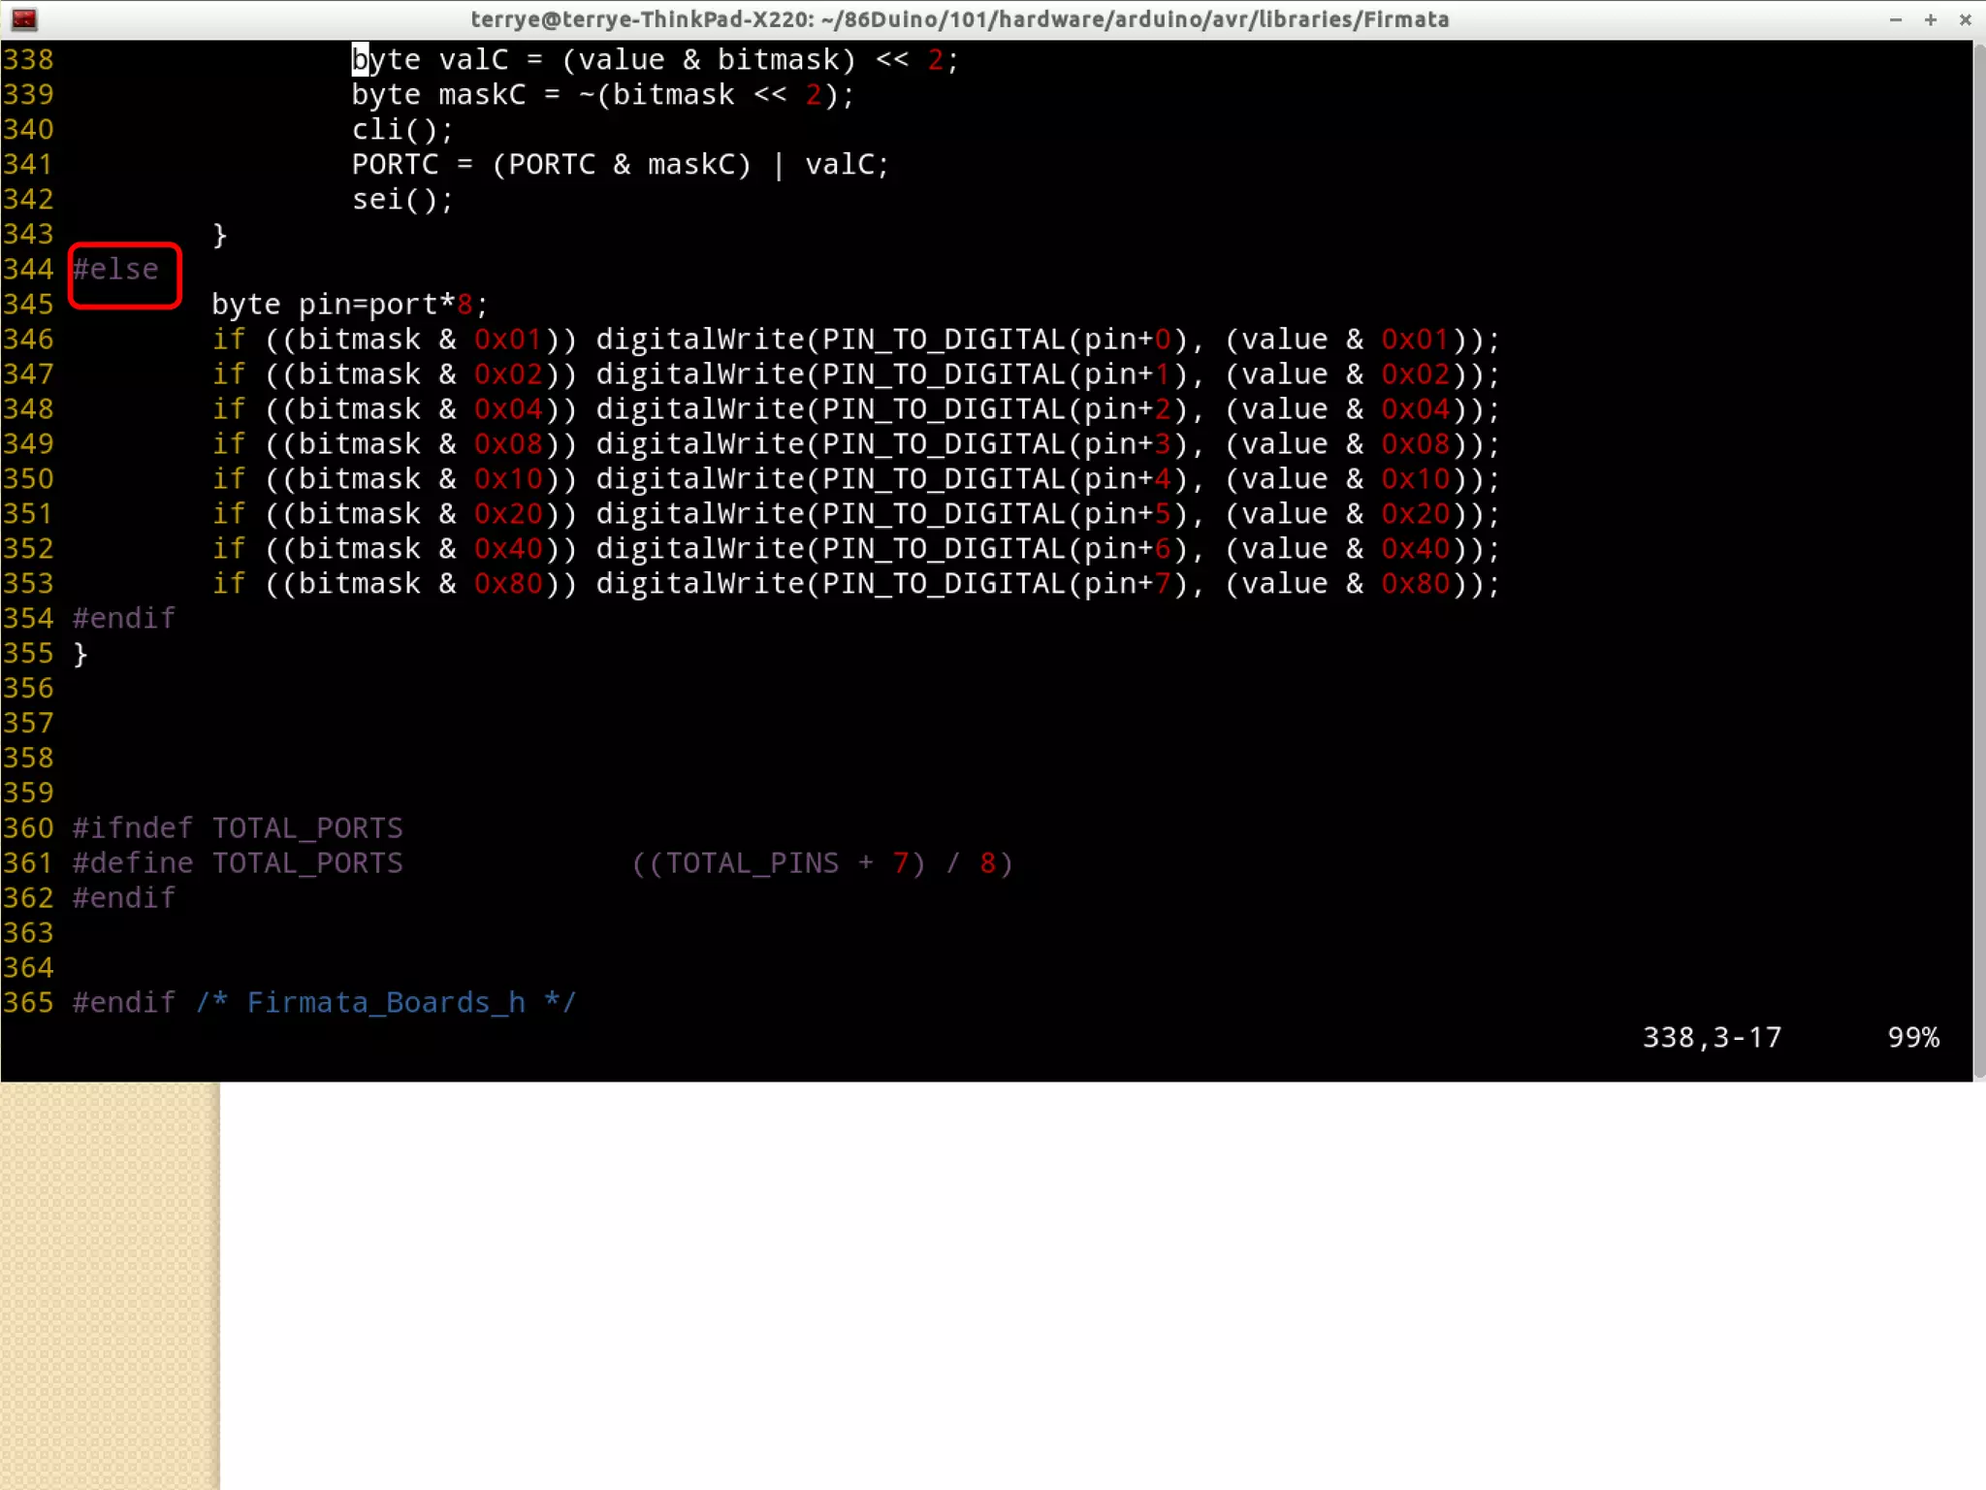Click the Firmata_Boards_h comment

pyautogui.click(x=386, y=1003)
